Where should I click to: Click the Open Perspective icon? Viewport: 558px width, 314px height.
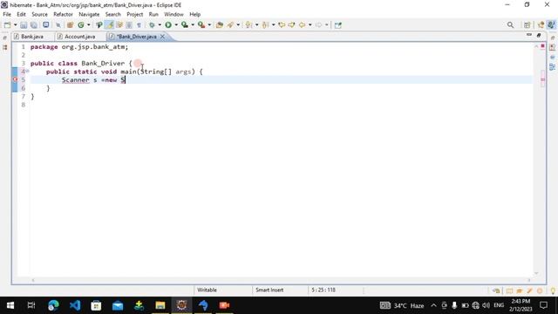point(527,25)
